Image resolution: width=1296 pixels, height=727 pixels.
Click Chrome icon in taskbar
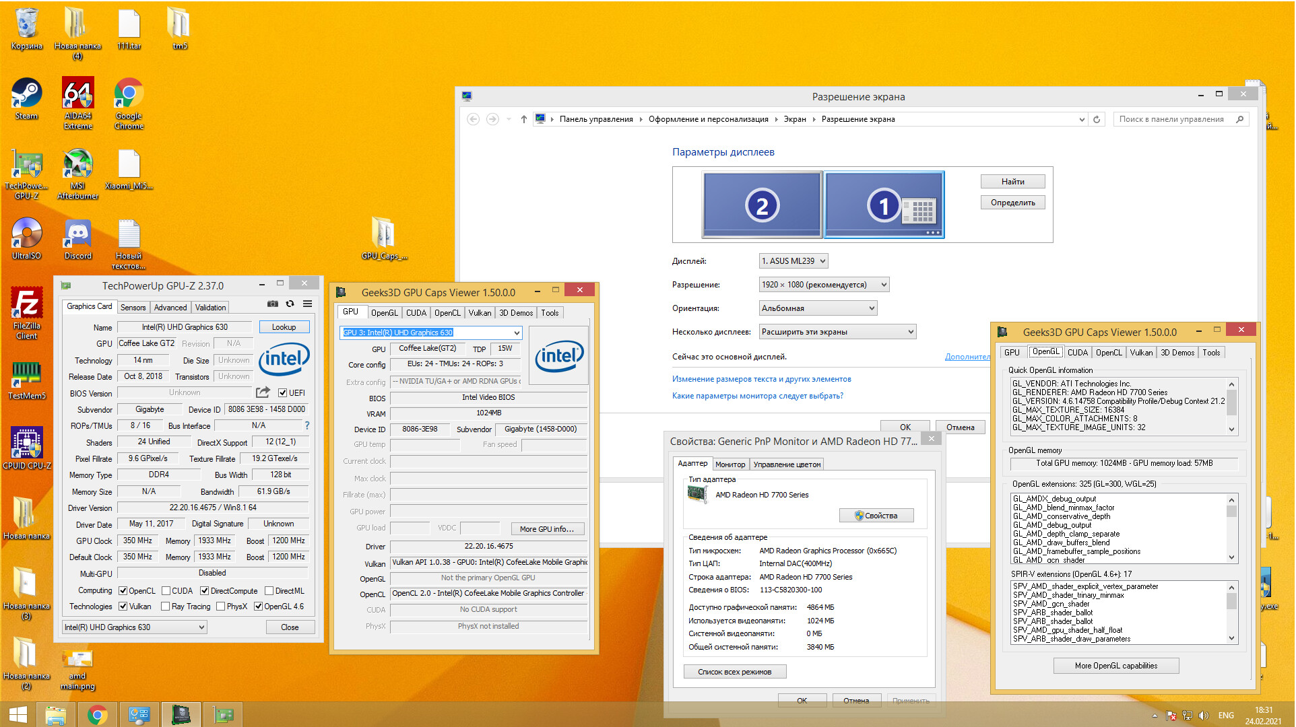tap(97, 714)
